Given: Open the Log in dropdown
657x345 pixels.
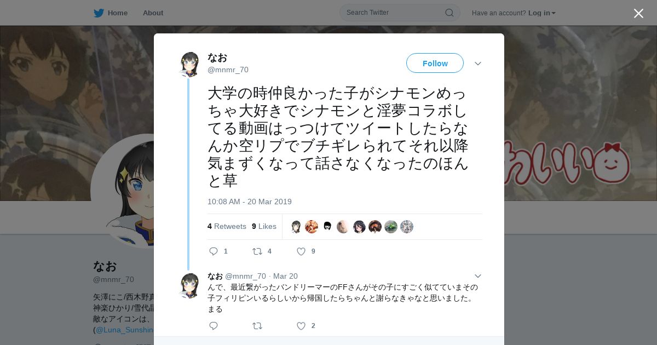Looking at the screenshot, I should 541,13.
